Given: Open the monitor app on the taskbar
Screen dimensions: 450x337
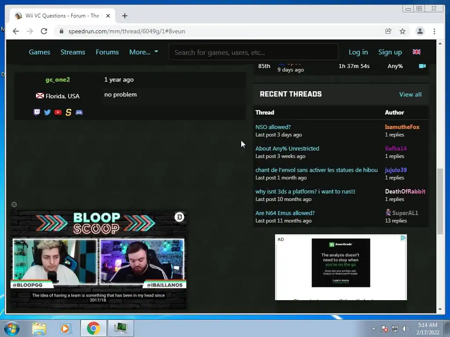Looking at the screenshot, I should 120,328.
